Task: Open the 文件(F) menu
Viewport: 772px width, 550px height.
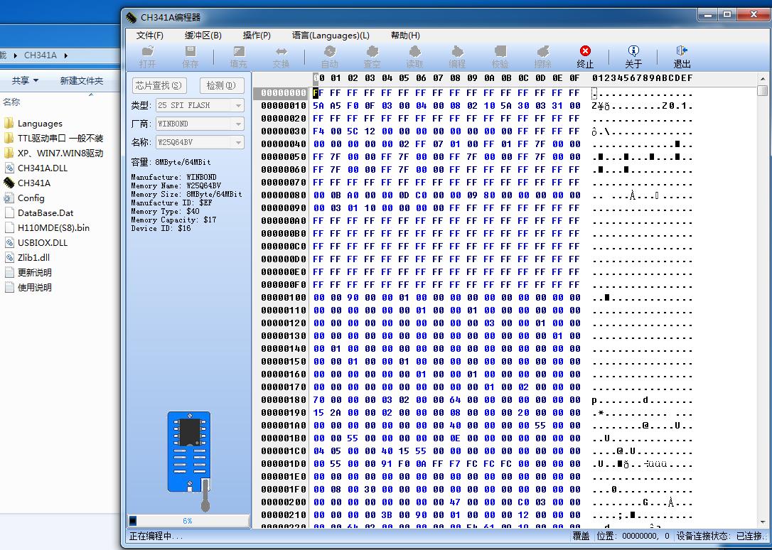Action: click(x=149, y=35)
